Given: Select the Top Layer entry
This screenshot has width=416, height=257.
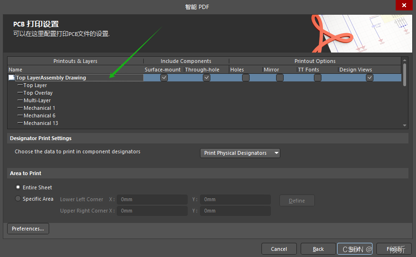Looking at the screenshot, I should [35, 85].
